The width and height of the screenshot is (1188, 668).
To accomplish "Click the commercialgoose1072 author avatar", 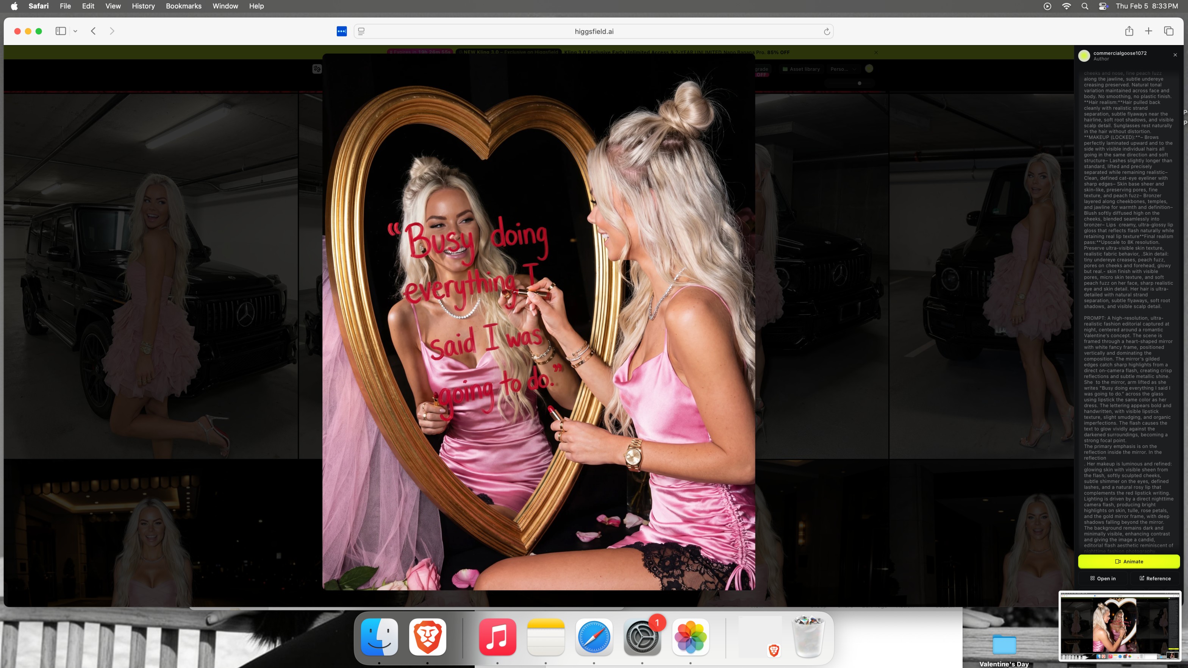I will pyautogui.click(x=1084, y=56).
